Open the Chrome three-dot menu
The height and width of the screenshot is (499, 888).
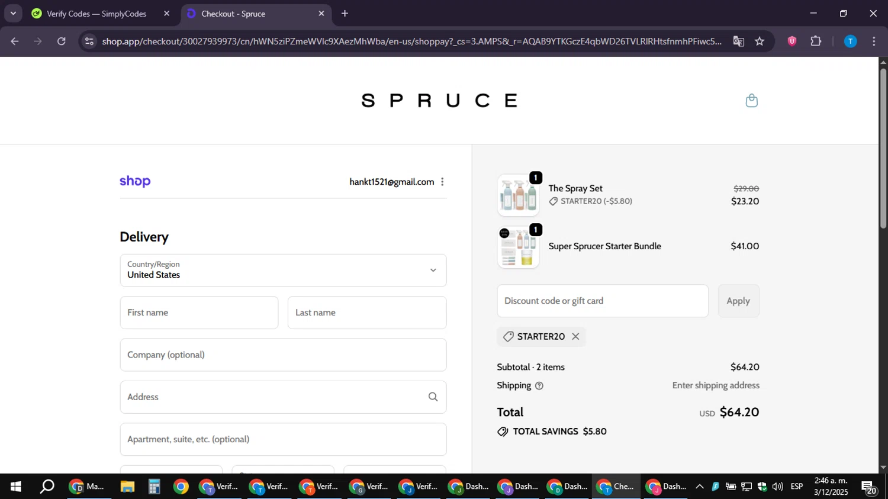(x=874, y=41)
